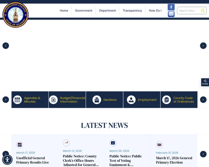Show previous quick links
209x167 pixels.
(6, 100)
